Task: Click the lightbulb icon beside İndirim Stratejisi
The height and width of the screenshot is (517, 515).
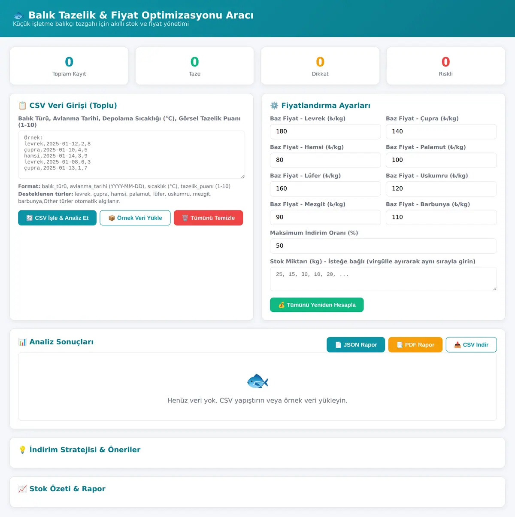Action: pos(22,450)
